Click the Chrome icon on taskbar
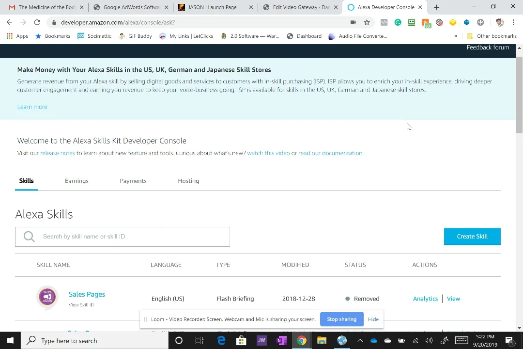The height and width of the screenshot is (349, 523). coord(302,341)
